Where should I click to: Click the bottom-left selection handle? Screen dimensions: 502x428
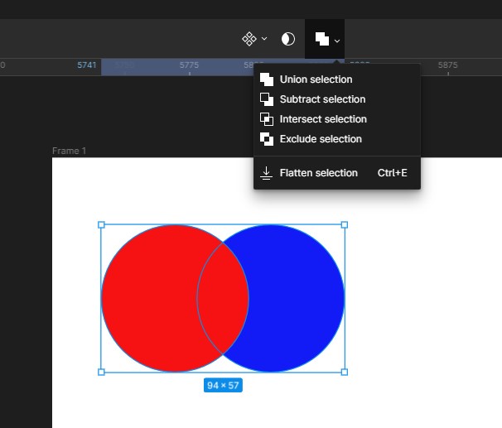[101, 373]
